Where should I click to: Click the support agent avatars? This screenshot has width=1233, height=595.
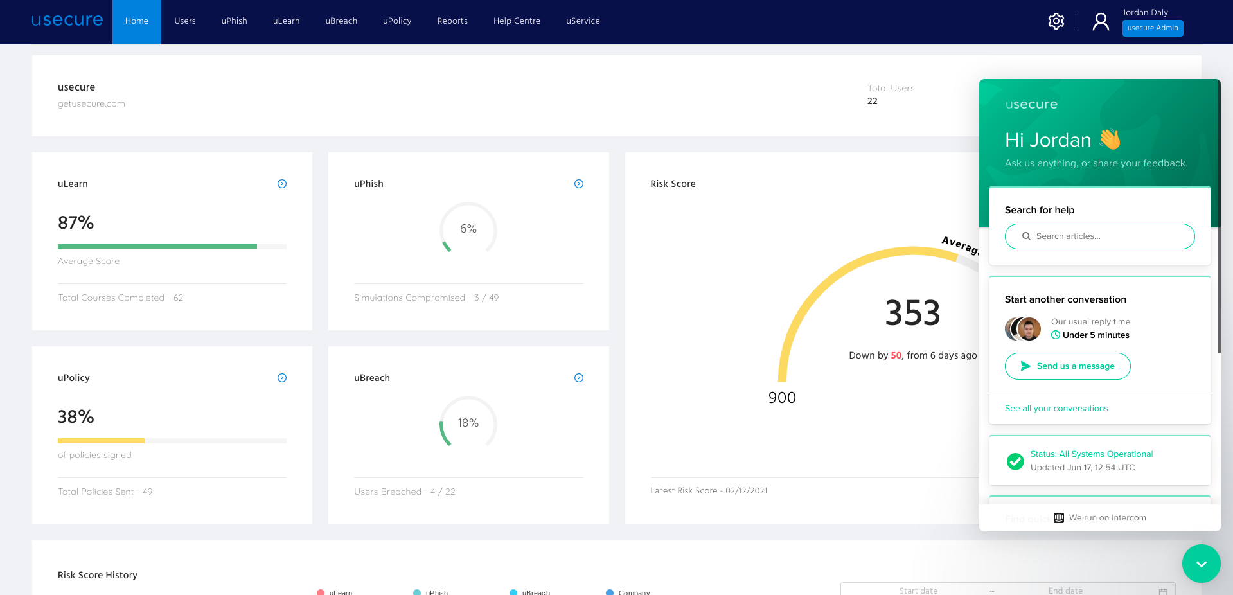click(x=1023, y=329)
